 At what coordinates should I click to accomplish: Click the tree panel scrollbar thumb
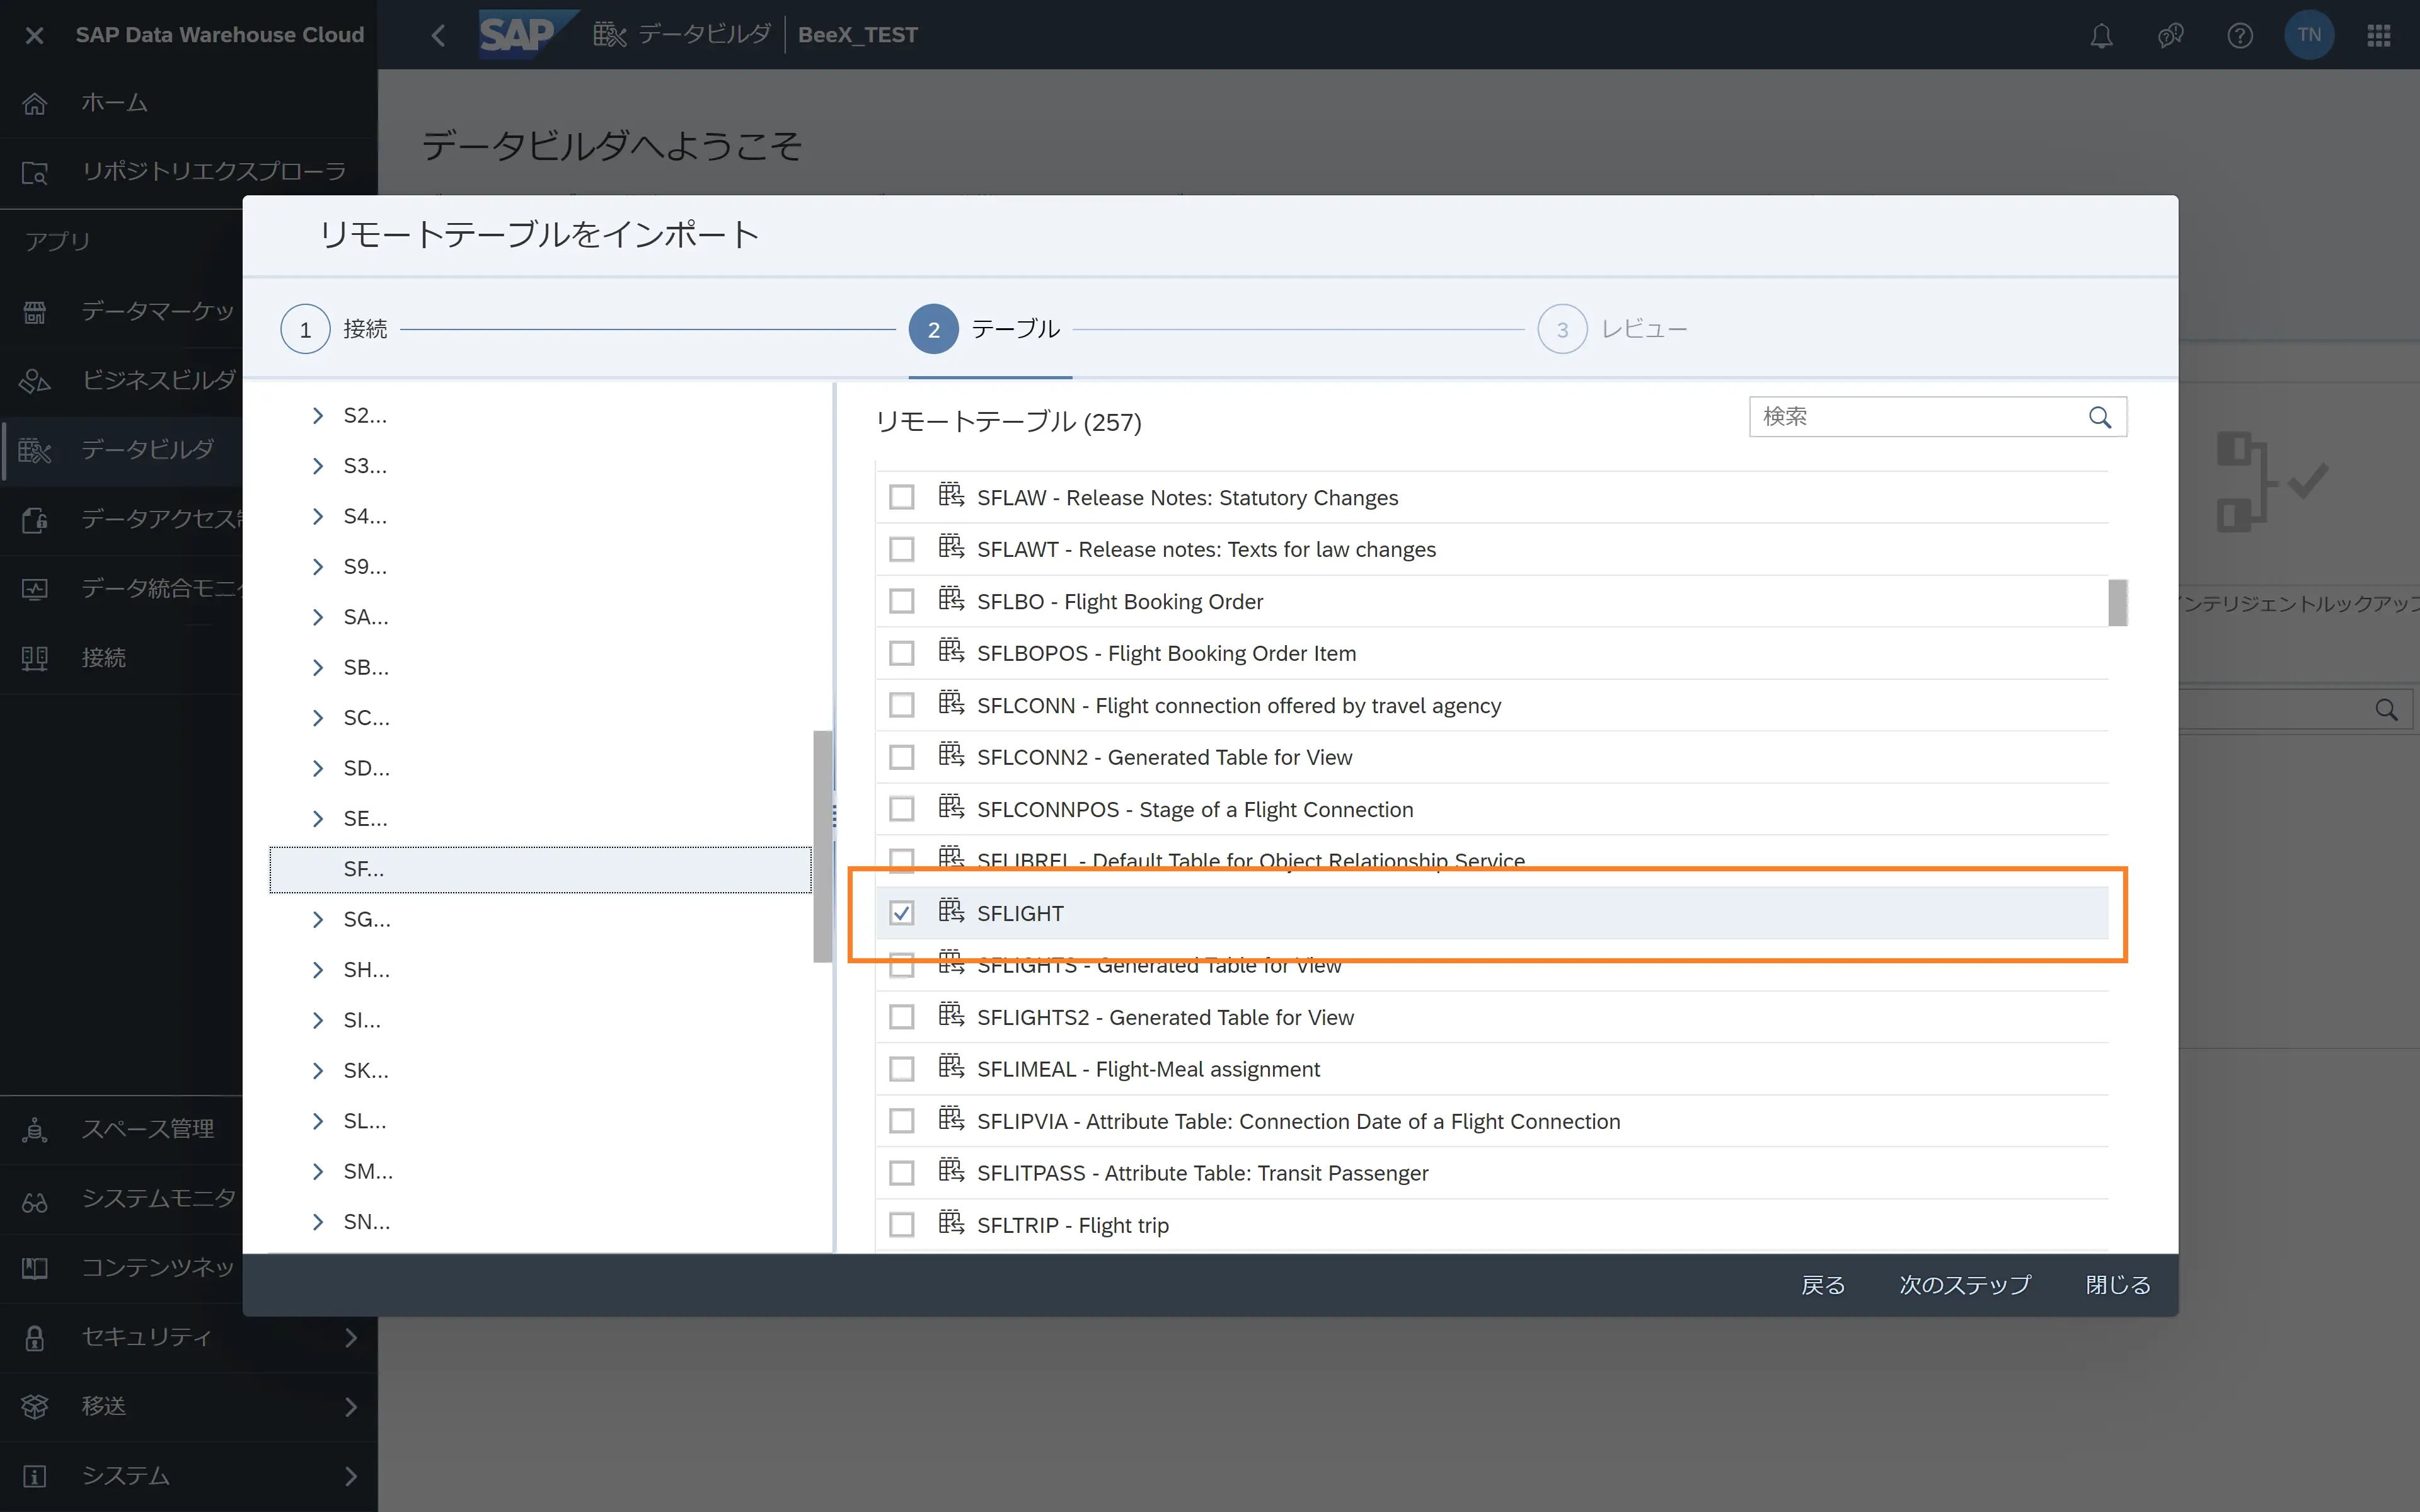tap(822, 846)
